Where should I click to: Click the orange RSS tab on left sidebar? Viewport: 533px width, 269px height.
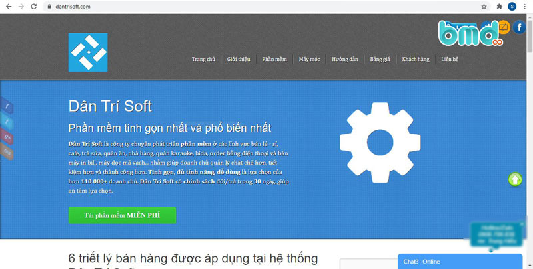pos(7,153)
